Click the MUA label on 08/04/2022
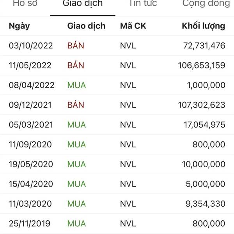The image size is (234, 234). pos(76,85)
